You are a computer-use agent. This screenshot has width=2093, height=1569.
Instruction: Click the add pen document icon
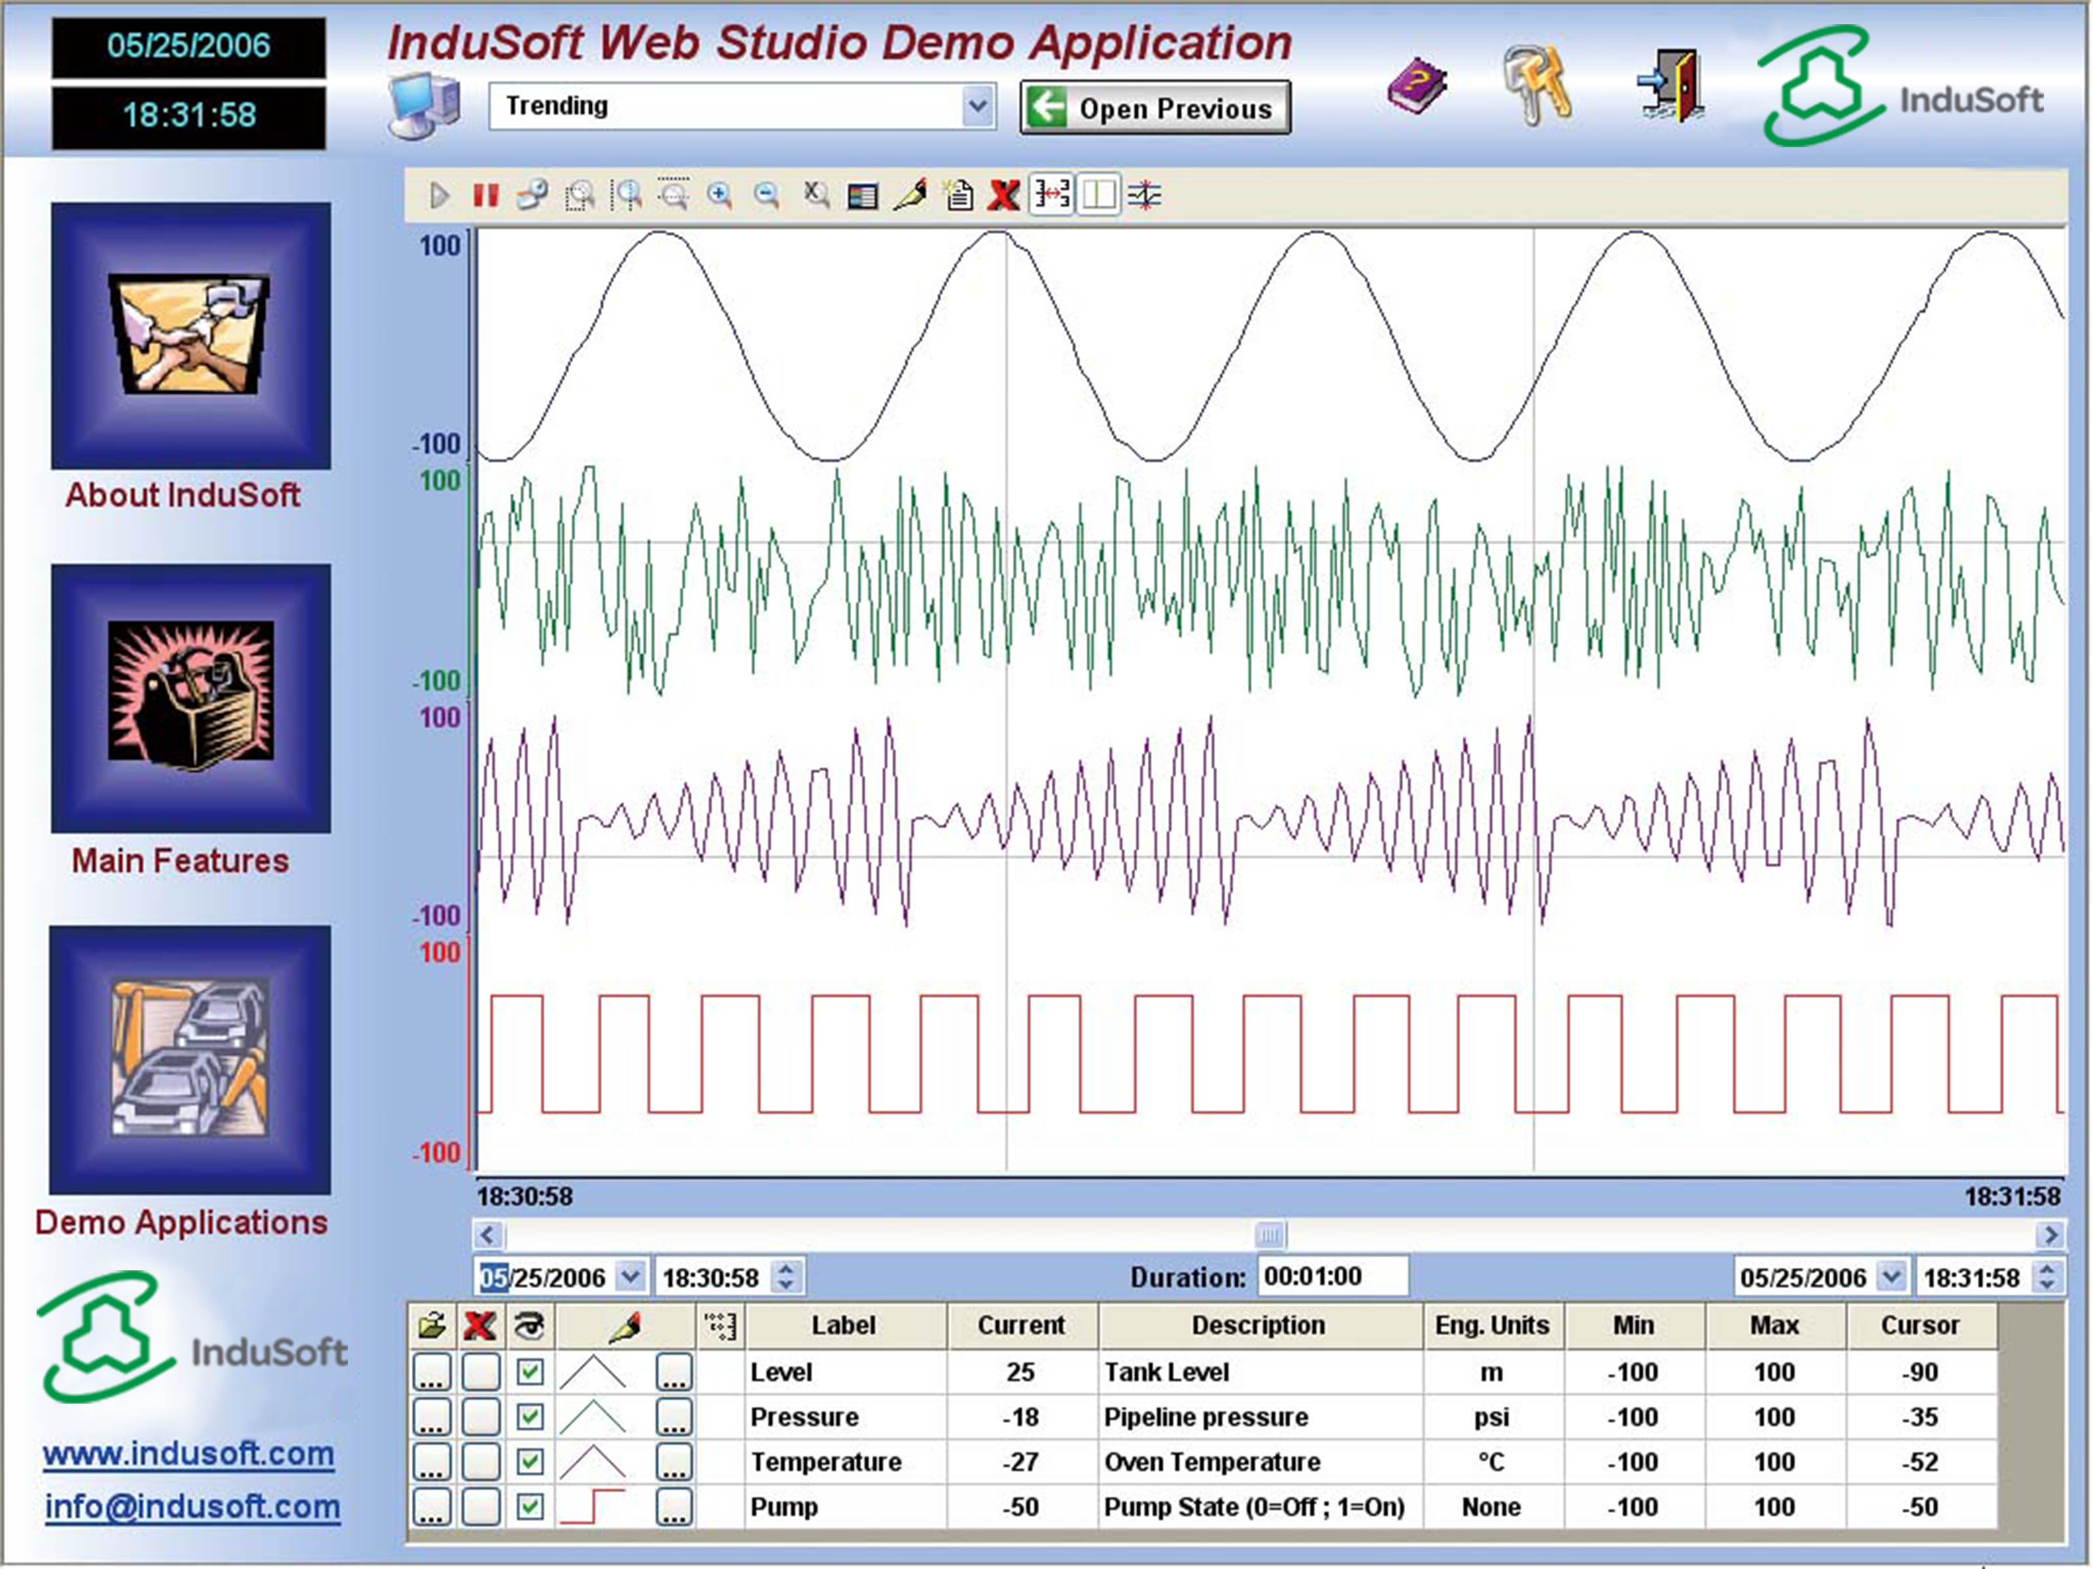958,195
